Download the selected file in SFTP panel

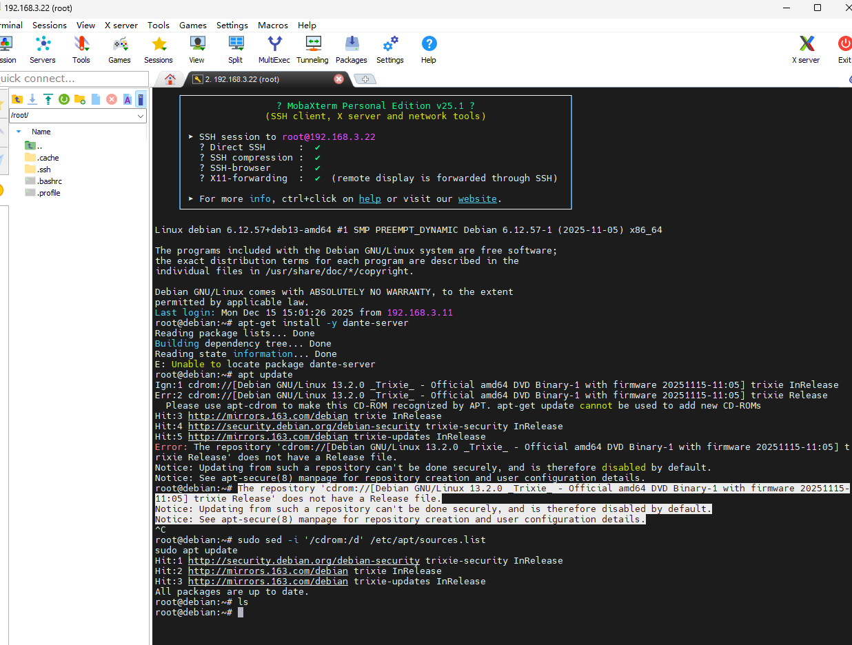coord(32,99)
